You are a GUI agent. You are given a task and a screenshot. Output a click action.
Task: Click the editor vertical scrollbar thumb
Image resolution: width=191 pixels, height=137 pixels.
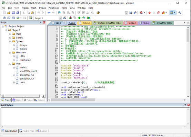tap(188, 35)
